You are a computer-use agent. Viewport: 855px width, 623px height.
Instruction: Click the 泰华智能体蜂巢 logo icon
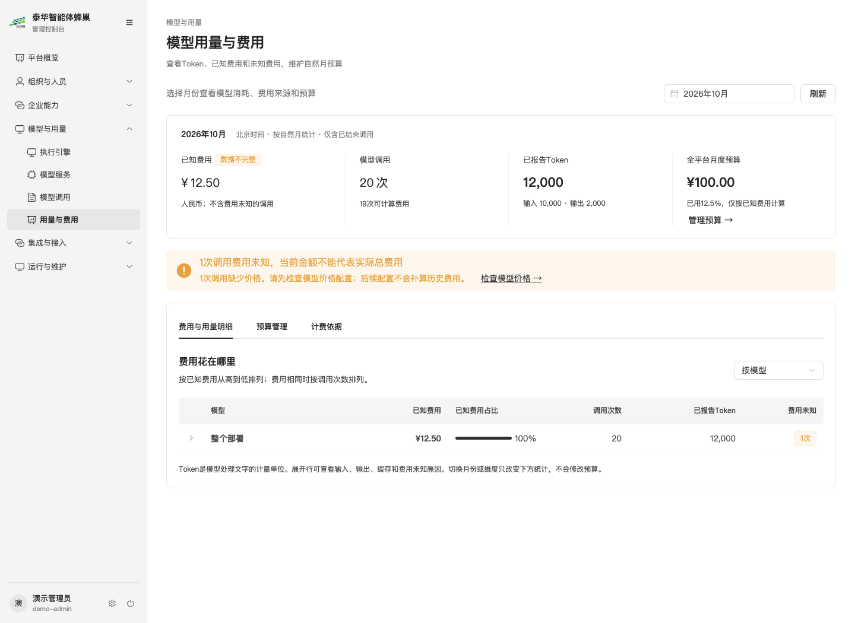pos(18,23)
